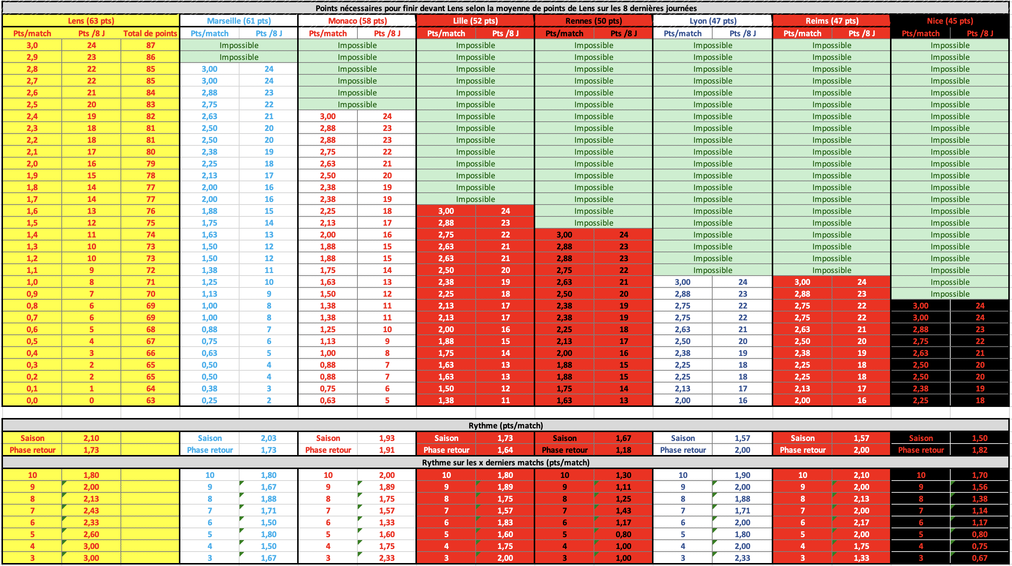Click Reims Pts /8 J '24' in Lens 1,0 row
Viewport: 1012px width, 566px height.
[x=862, y=282]
